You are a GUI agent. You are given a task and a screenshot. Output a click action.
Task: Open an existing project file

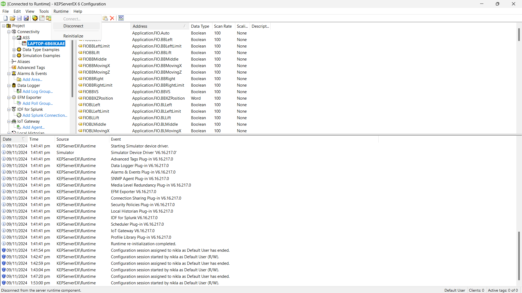(x=13, y=18)
